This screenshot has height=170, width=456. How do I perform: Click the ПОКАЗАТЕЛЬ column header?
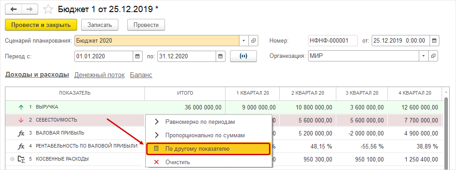click(x=75, y=93)
